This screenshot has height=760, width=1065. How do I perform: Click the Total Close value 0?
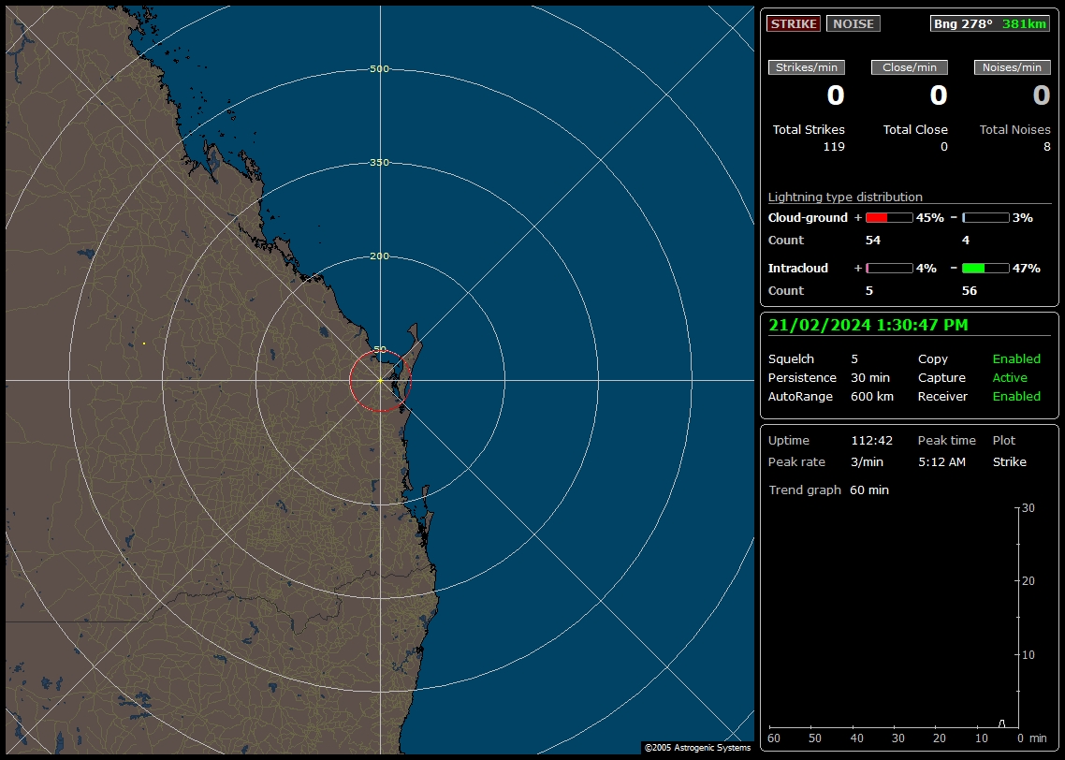(943, 147)
